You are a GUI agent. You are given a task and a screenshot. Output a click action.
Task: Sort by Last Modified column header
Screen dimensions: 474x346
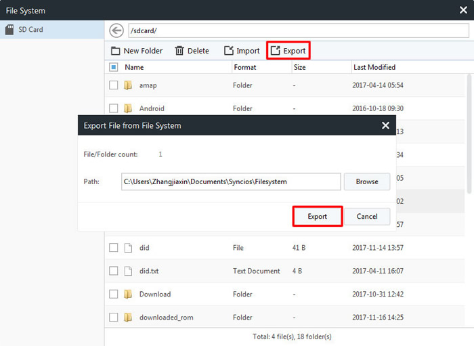point(374,67)
